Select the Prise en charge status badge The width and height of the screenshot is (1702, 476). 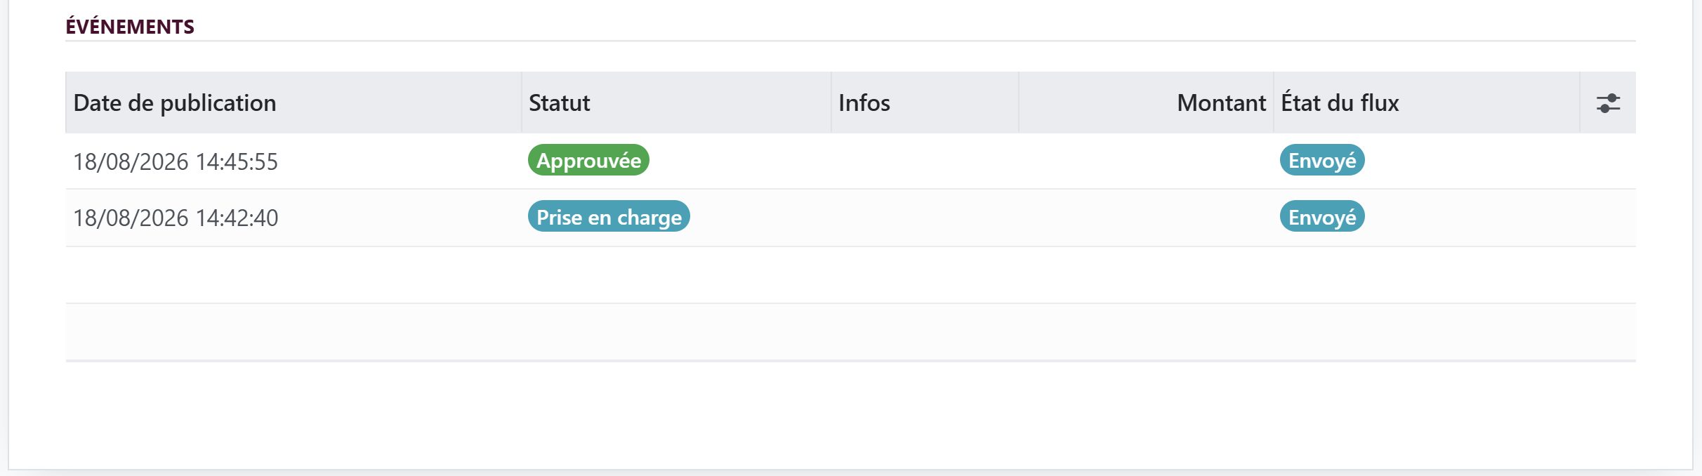pos(609,217)
